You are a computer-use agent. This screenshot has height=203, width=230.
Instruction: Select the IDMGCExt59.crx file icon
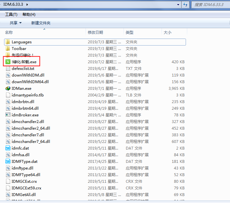point(8,188)
